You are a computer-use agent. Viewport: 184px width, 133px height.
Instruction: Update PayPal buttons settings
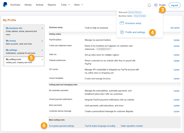point(176,40)
